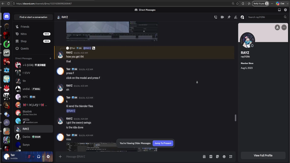
Task: Select the RAYZ conversation in sidebar
Action: [x=34, y=129]
